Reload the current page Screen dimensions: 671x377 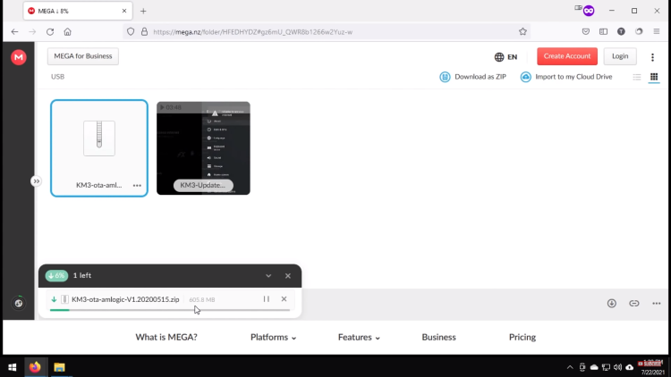(x=50, y=31)
